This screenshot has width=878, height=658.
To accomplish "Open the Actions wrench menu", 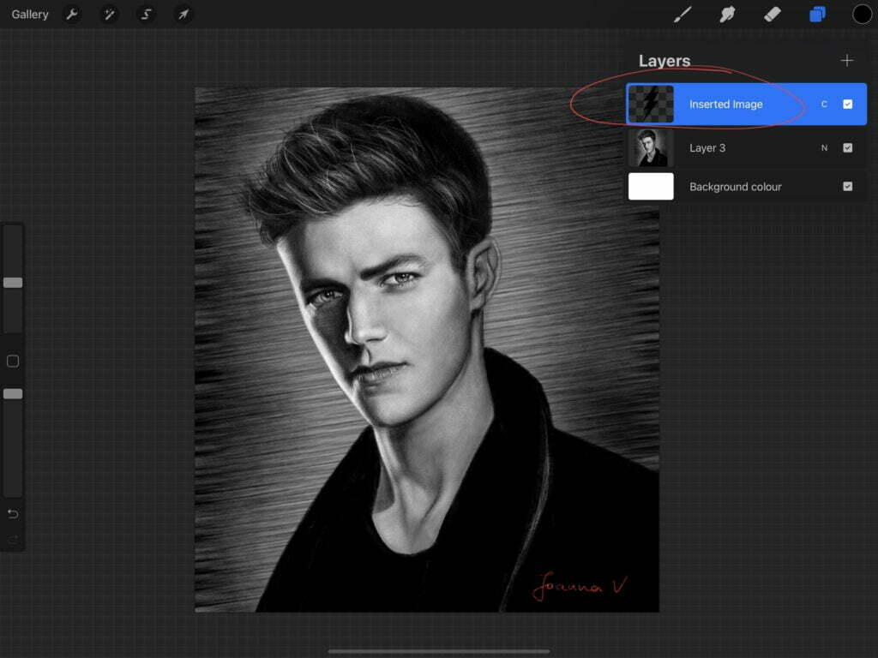I will pyautogui.click(x=72, y=15).
